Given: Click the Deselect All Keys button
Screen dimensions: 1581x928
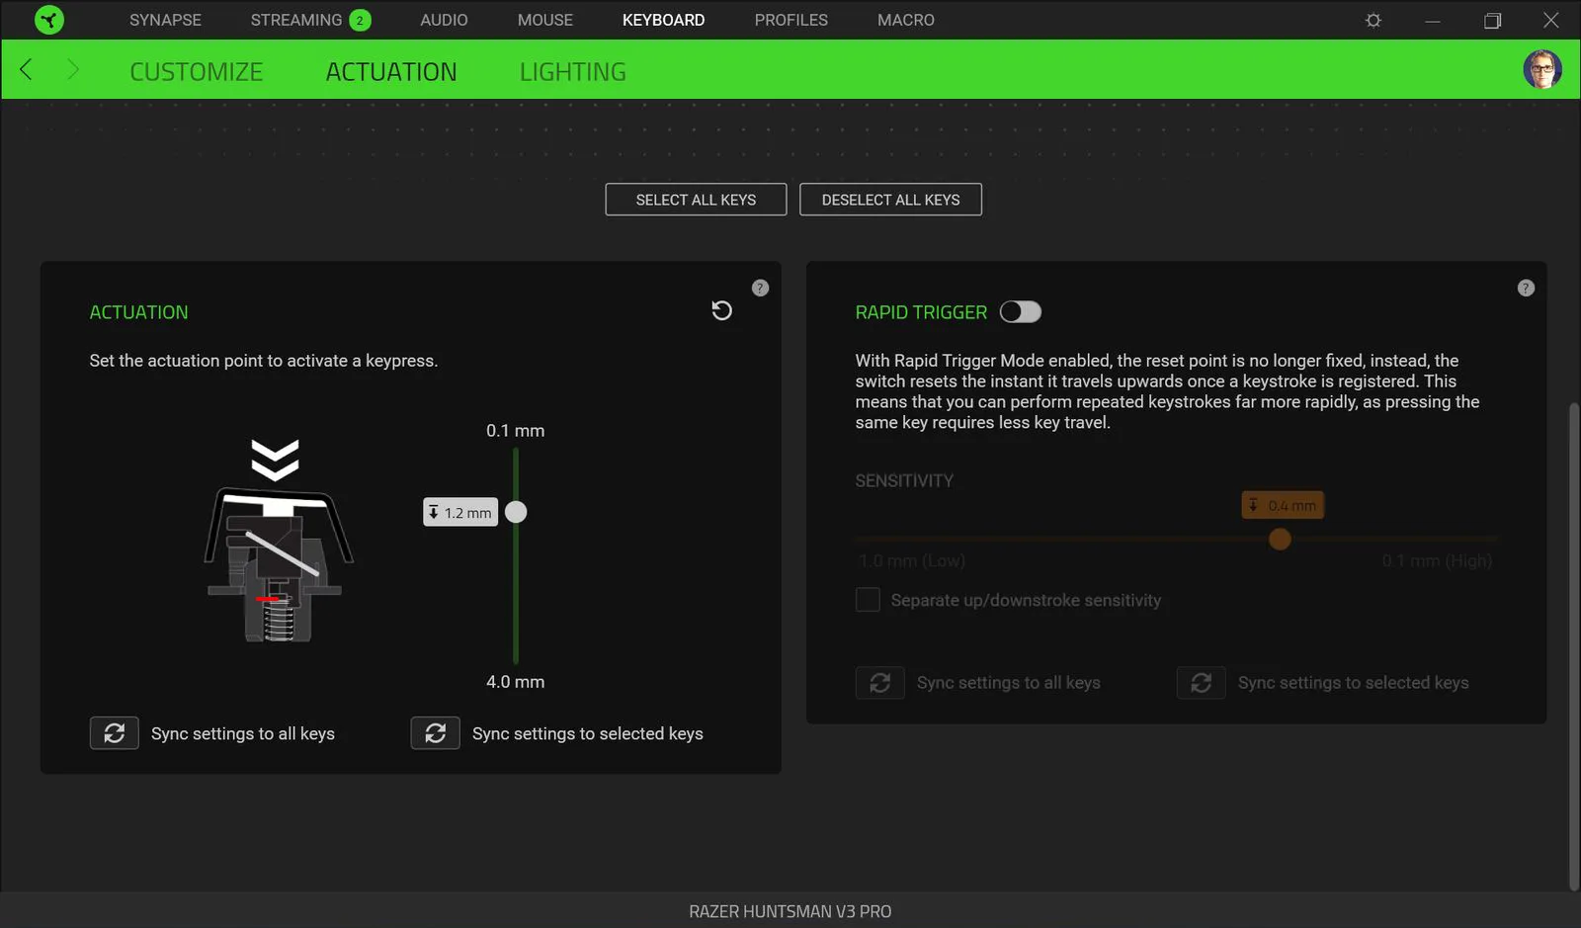Looking at the screenshot, I should click(890, 200).
